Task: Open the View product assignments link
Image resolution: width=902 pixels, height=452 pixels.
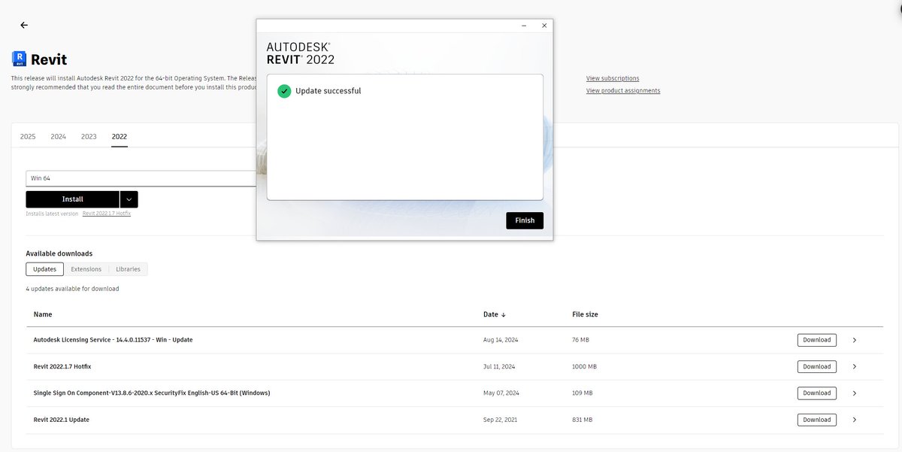Action: 623,91
